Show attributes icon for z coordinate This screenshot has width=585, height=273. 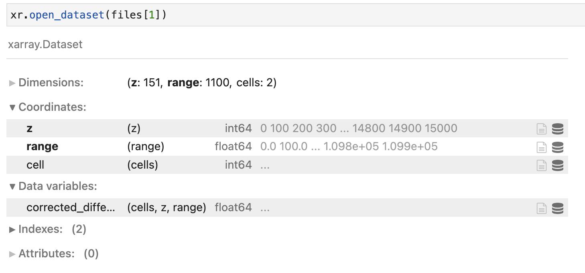[x=542, y=129]
